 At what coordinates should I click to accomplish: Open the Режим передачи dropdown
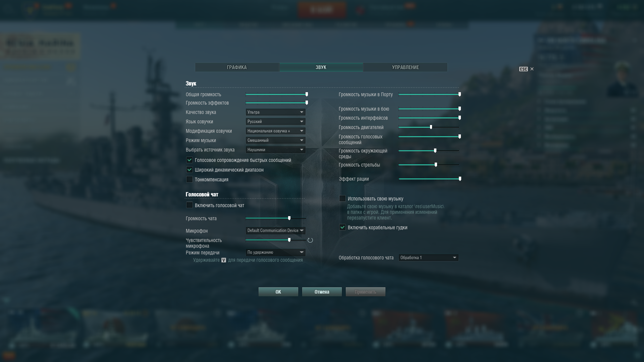[275, 252]
